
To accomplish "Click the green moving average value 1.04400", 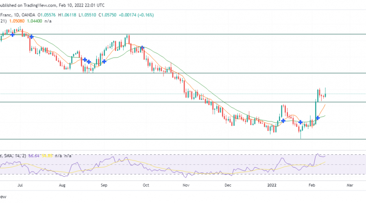I will pos(35,21).
